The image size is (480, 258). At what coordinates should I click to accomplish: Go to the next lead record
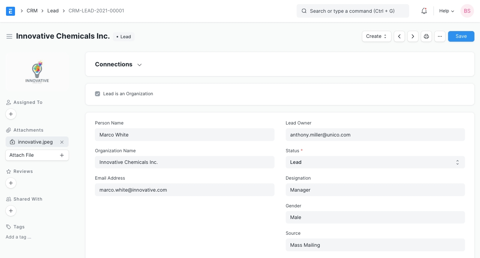[x=413, y=36]
